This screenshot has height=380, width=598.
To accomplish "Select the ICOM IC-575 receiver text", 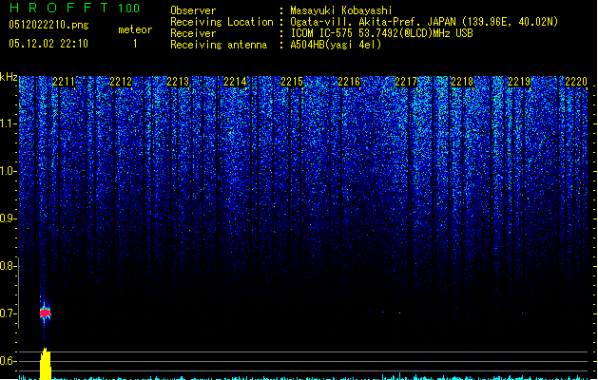I will click(382, 33).
